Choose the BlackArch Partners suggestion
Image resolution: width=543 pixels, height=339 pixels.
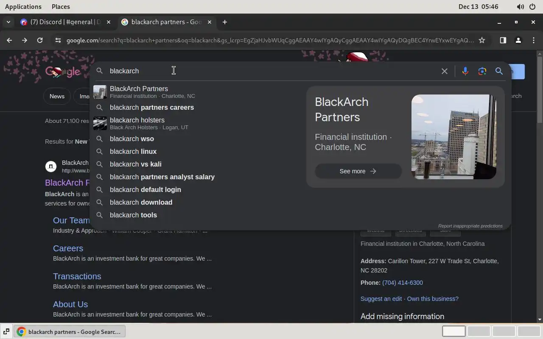tap(197, 92)
